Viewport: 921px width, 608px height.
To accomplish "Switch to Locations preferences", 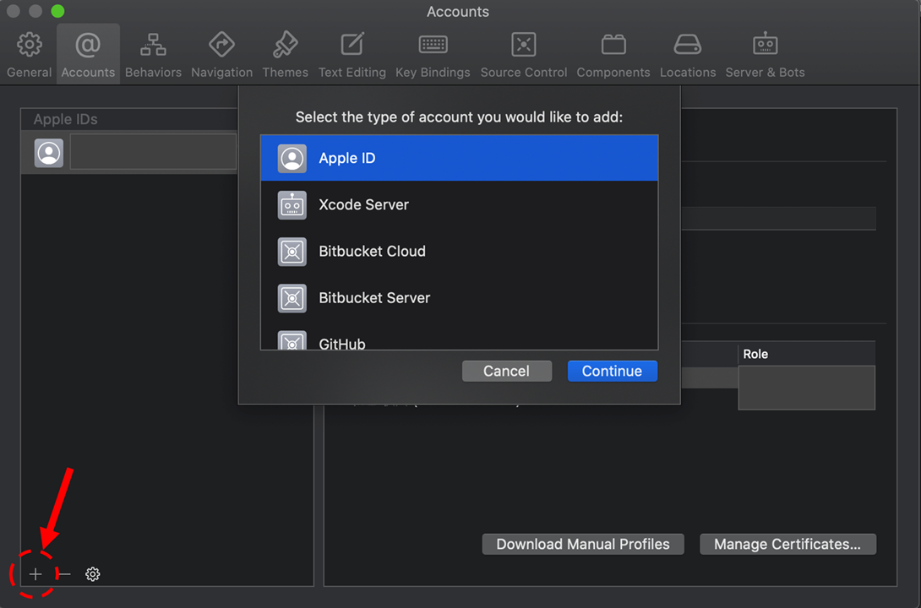I will pyautogui.click(x=687, y=54).
